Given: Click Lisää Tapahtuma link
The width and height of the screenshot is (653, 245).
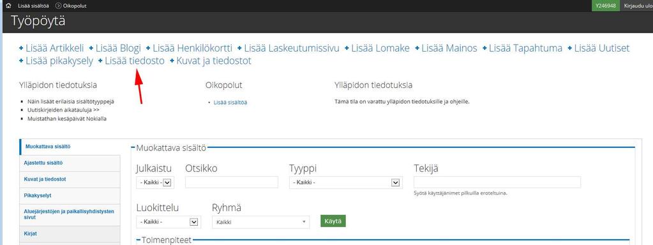Looking at the screenshot, I should click(525, 48).
